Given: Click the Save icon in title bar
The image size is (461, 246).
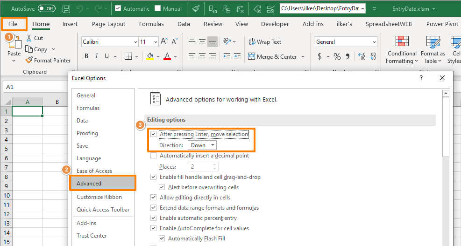Looking at the screenshot, I should click(66, 9).
